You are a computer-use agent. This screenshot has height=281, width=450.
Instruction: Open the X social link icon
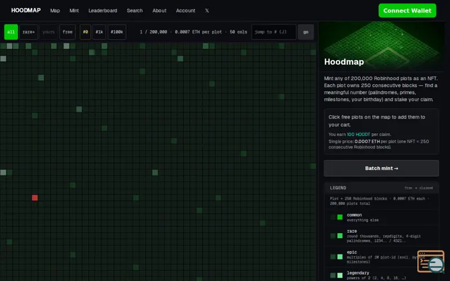[x=207, y=11]
